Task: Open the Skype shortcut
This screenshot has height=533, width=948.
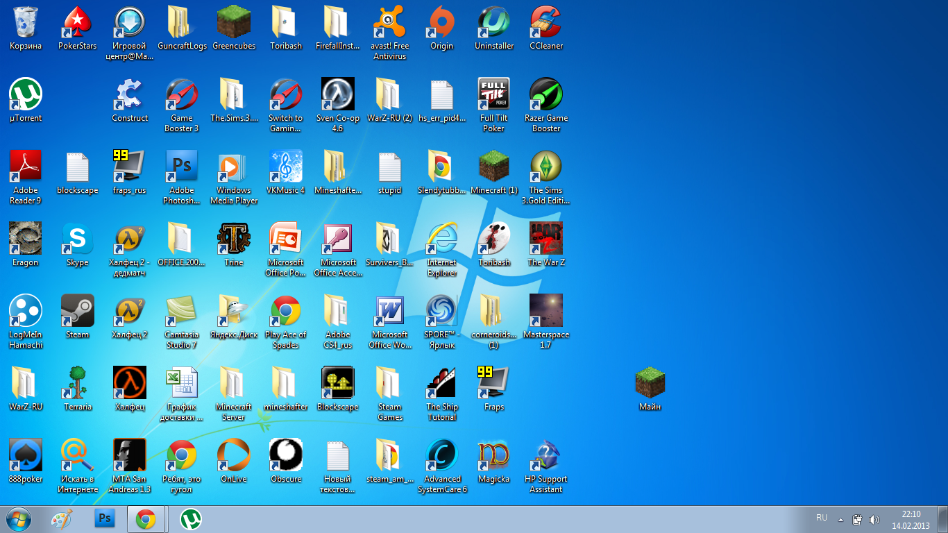Action: [x=77, y=239]
